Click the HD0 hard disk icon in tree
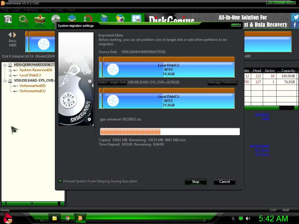The width and height of the screenshot is (299, 224). 10,65
